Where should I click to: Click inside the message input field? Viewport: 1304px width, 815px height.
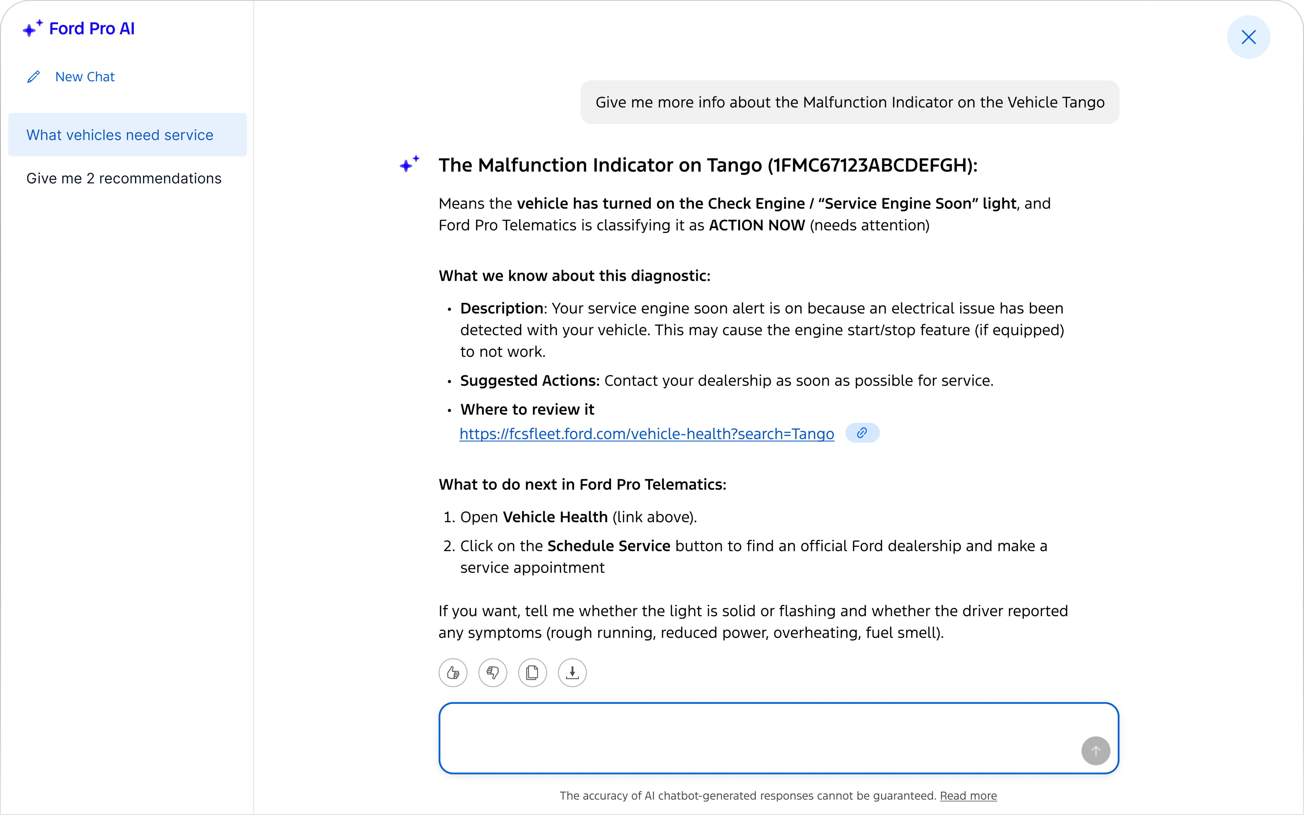coord(777,737)
